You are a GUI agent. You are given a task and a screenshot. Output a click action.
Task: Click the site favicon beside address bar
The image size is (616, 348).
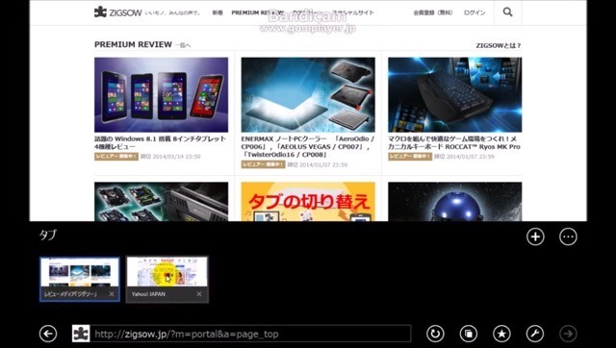coord(81,334)
